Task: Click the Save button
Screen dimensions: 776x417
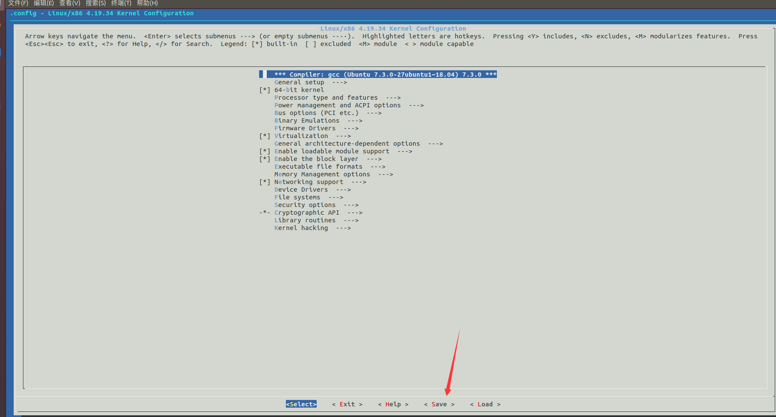Action: click(x=439, y=404)
